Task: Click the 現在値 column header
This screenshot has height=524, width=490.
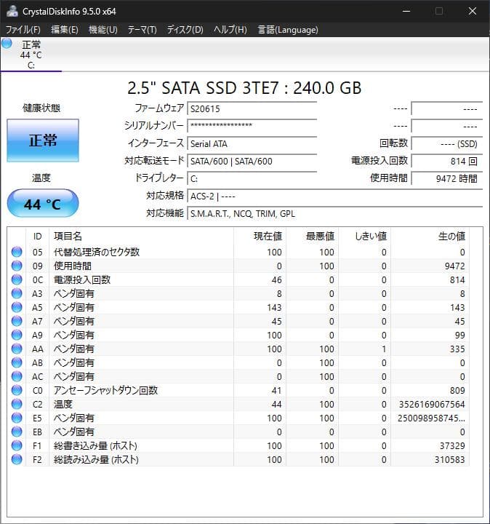Action: [260, 237]
